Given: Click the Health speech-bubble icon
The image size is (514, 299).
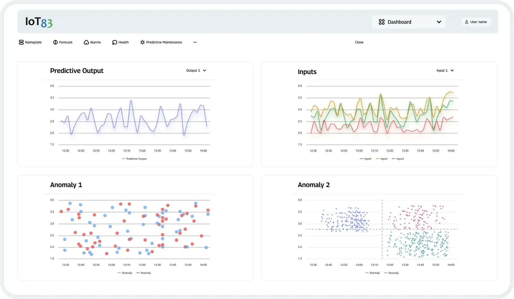Looking at the screenshot, I should coord(114,42).
